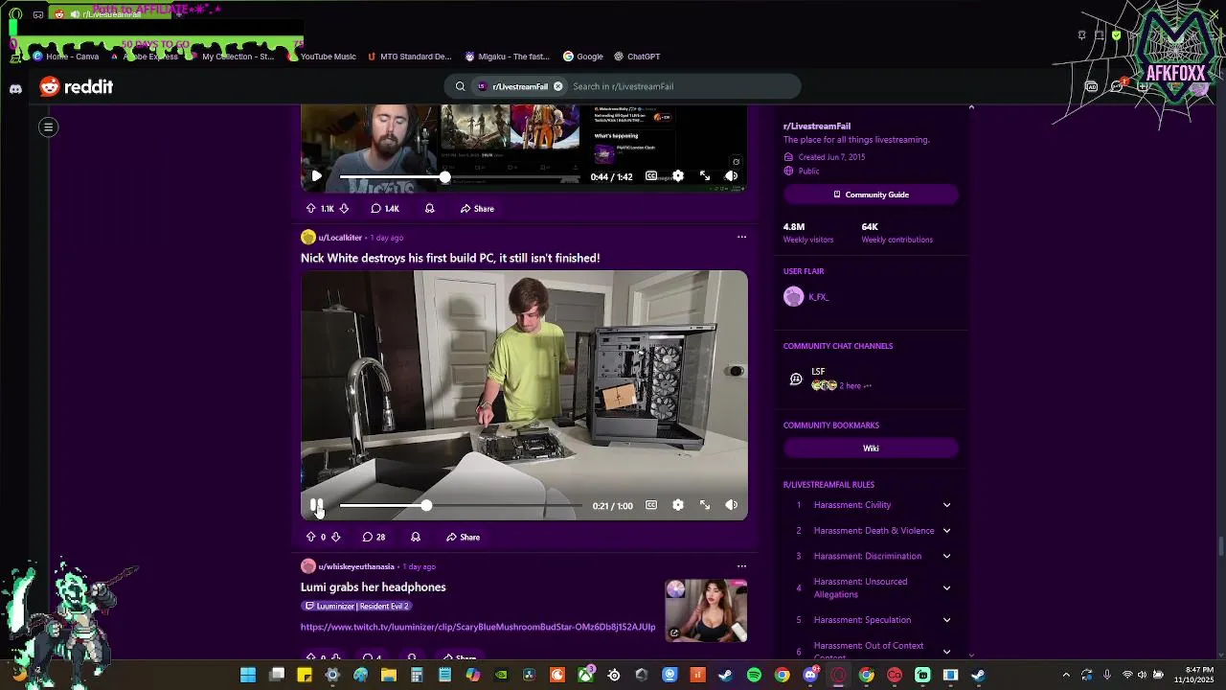The image size is (1226, 690).
Task: Open Spotify from the taskbar
Action: tap(754, 676)
